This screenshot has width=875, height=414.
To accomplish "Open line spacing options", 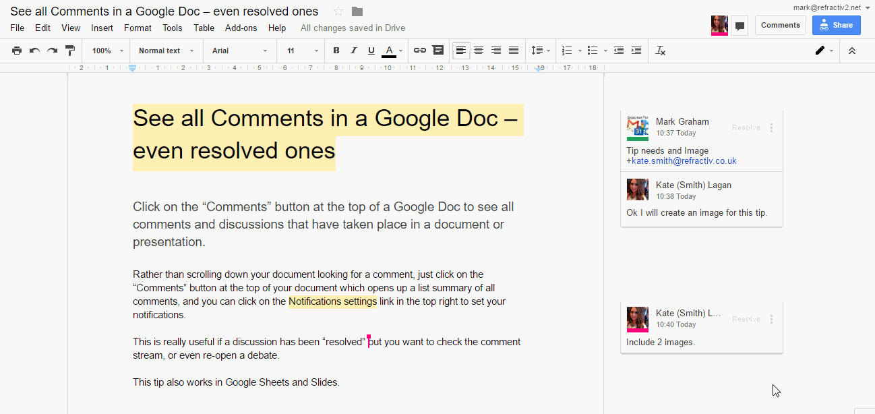I will point(541,51).
